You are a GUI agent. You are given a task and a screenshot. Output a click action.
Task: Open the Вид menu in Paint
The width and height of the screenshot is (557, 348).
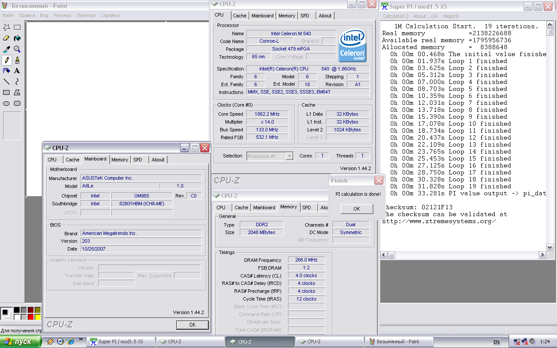[x=44, y=15]
